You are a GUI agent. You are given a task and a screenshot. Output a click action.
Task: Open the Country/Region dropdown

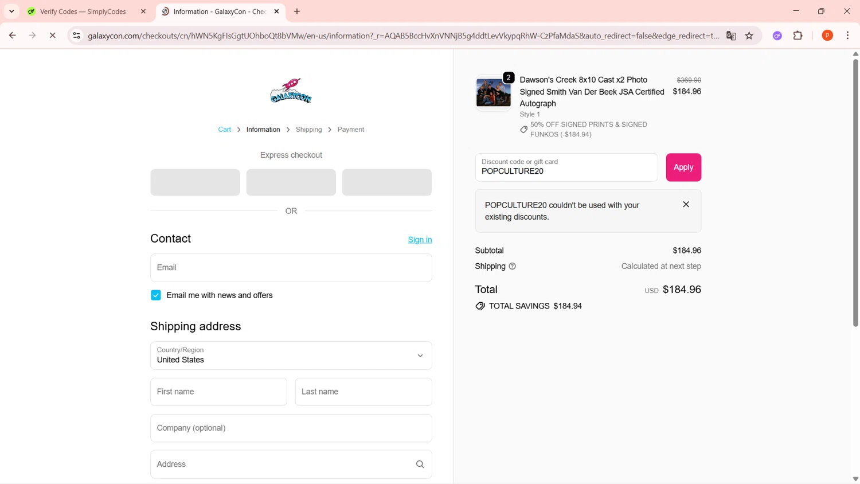click(x=291, y=356)
